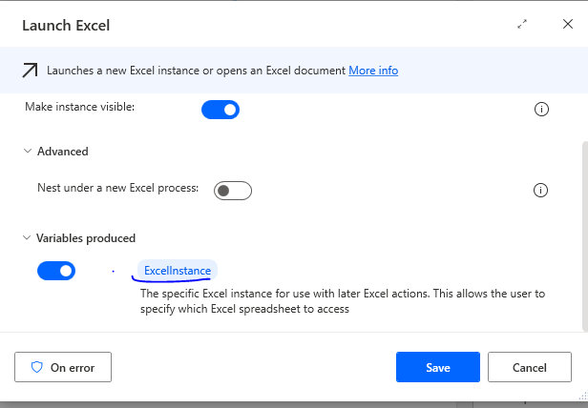Image resolution: width=588 pixels, height=408 pixels.
Task: Collapse the Variables produced section chevron
Action: (26, 238)
